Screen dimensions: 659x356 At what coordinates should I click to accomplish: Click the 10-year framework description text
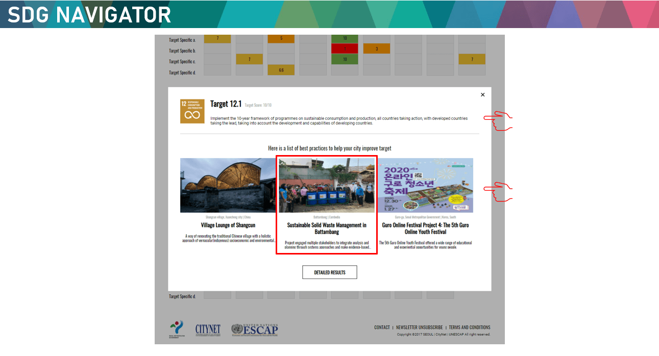click(x=339, y=121)
